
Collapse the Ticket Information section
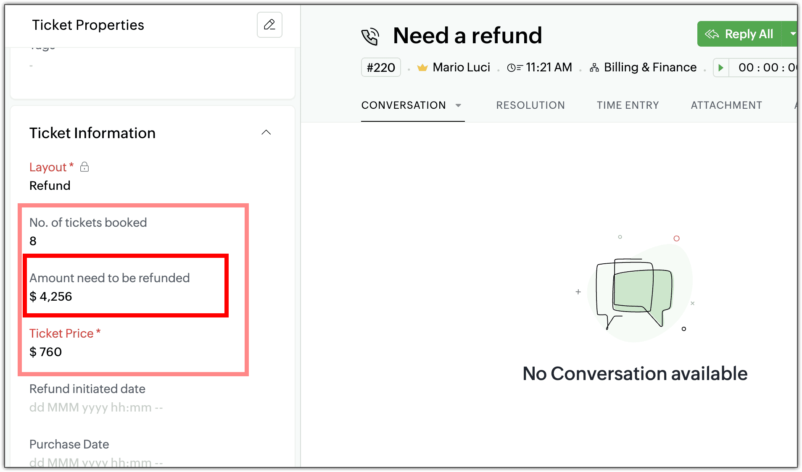266,133
